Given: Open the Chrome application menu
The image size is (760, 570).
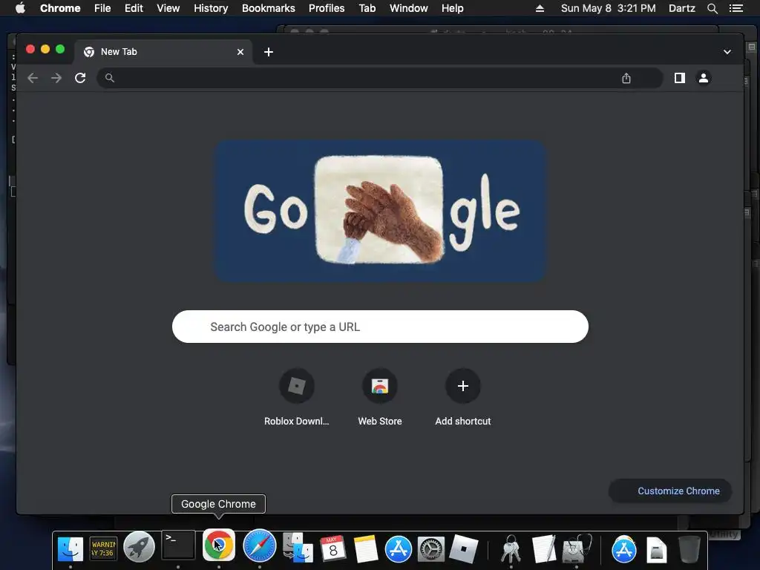Looking at the screenshot, I should tap(60, 8).
